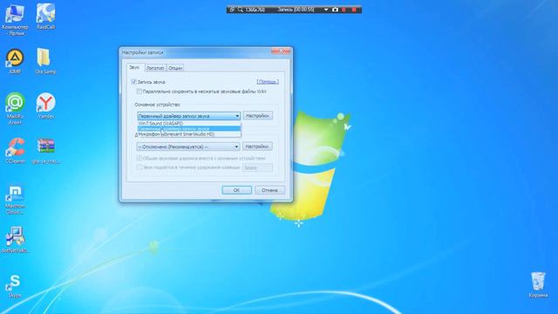Open the Помощь help link
The image size is (558, 314).
(x=268, y=82)
